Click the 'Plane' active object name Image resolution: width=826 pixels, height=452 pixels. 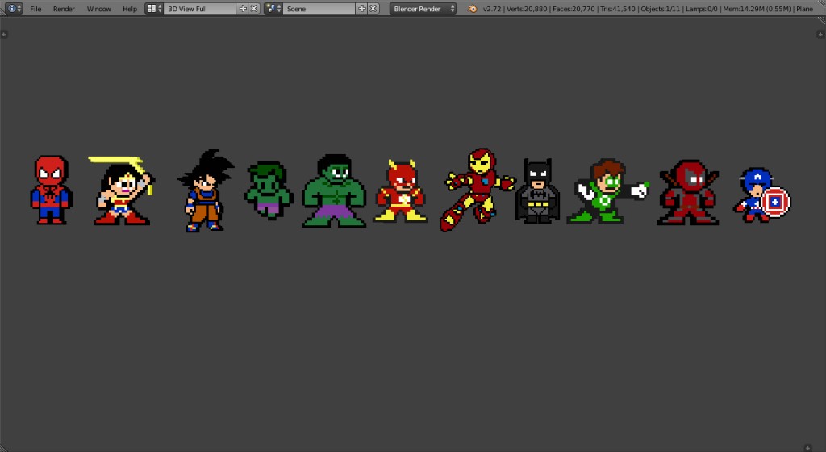point(804,9)
